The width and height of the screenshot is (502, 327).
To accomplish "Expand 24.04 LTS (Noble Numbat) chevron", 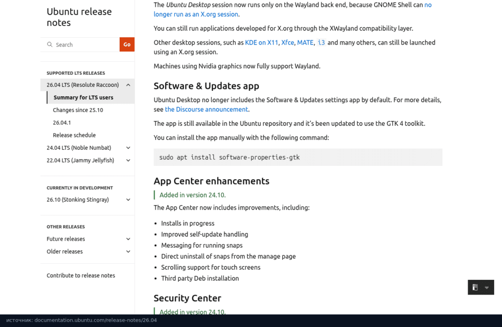I will coord(128,148).
